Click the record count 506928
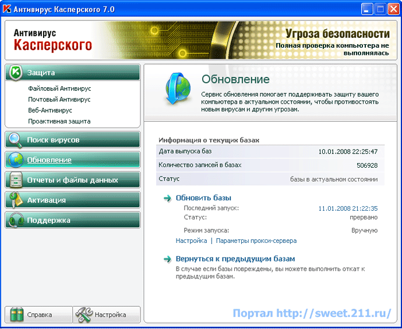The height and width of the screenshot is (329, 402). click(x=367, y=165)
